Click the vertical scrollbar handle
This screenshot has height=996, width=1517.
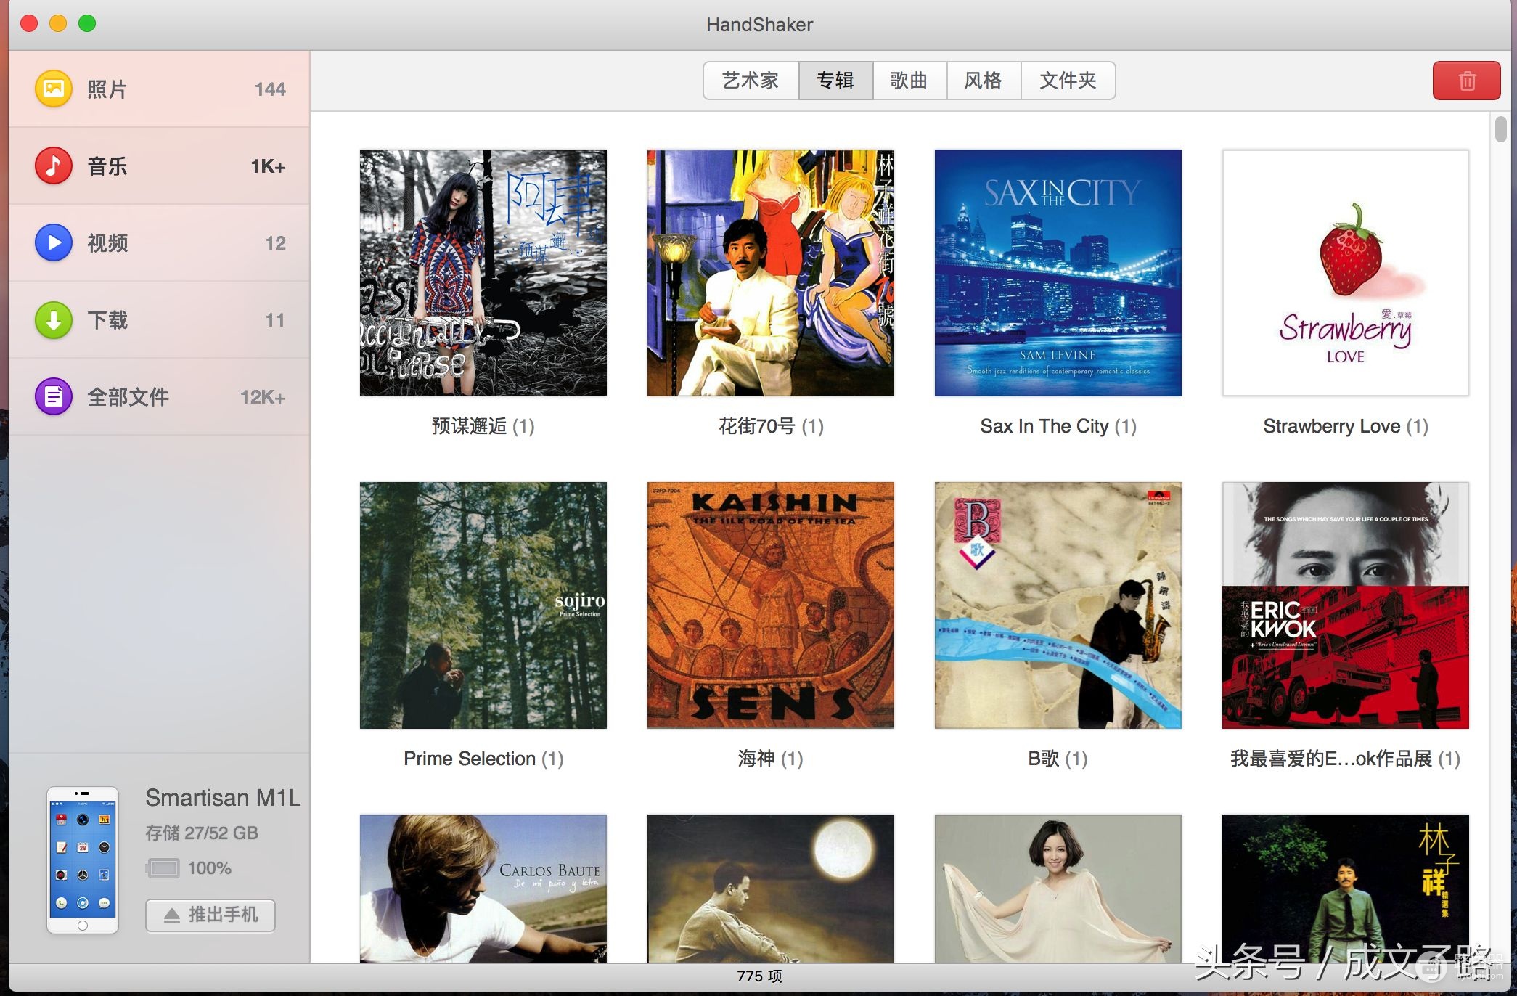tap(1500, 129)
